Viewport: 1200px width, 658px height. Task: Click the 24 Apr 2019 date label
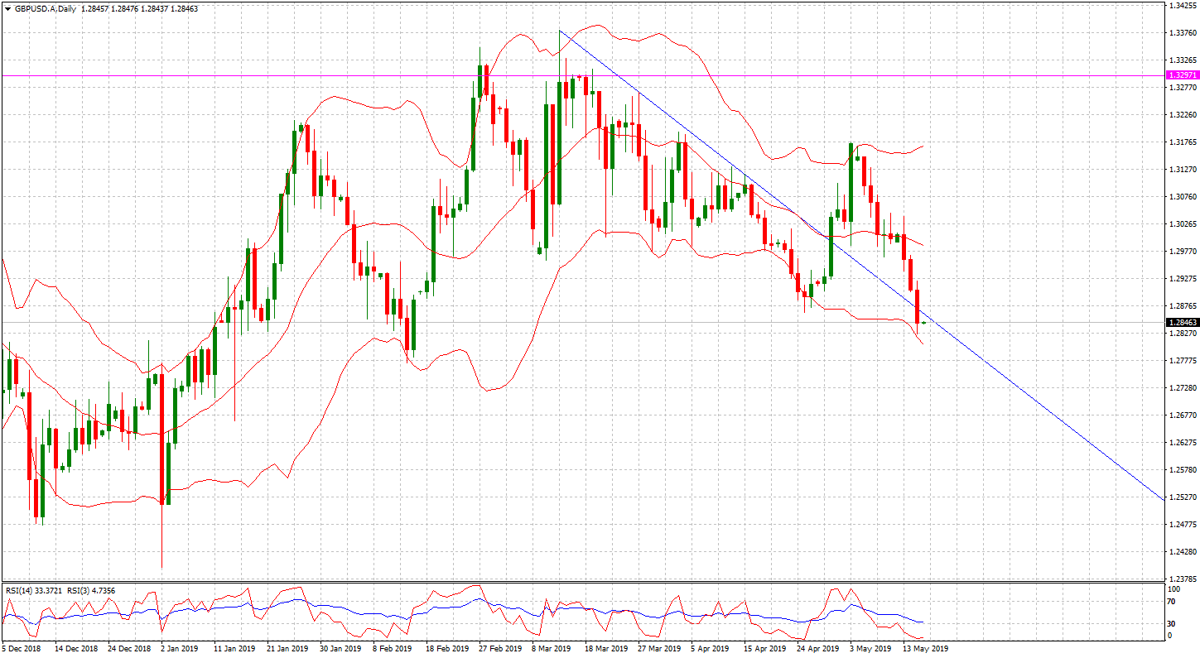tap(817, 649)
